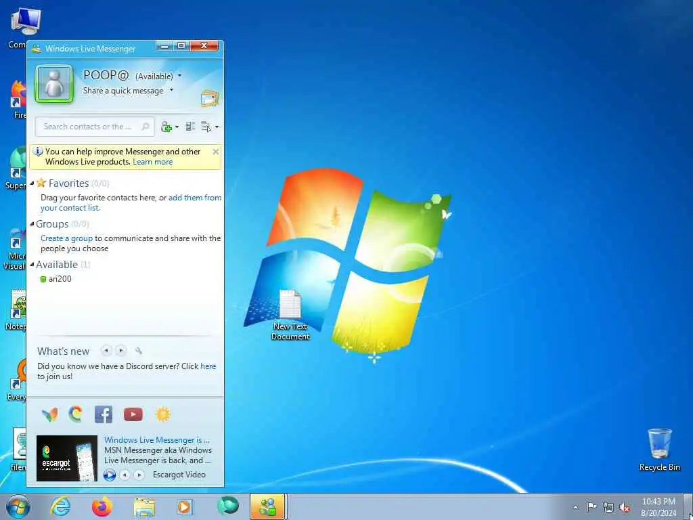
Task: Click the here link to join Discord
Action: click(x=208, y=366)
